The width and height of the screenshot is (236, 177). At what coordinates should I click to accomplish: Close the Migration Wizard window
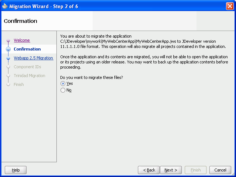click(x=230, y=6)
